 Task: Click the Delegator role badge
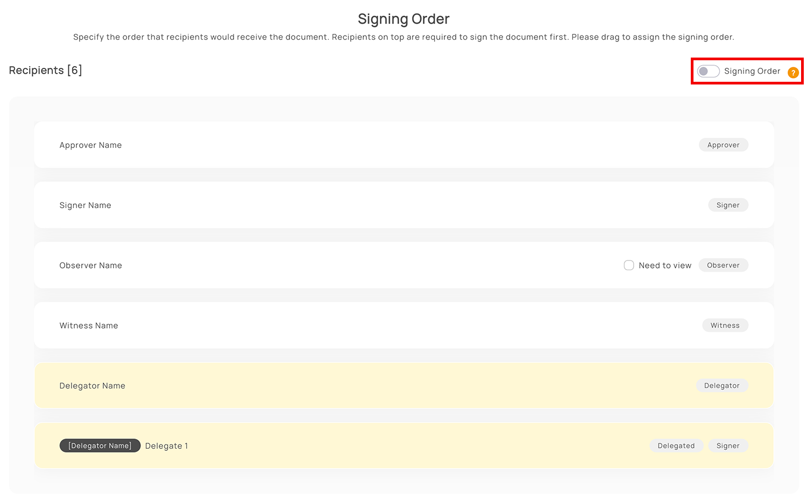point(722,386)
